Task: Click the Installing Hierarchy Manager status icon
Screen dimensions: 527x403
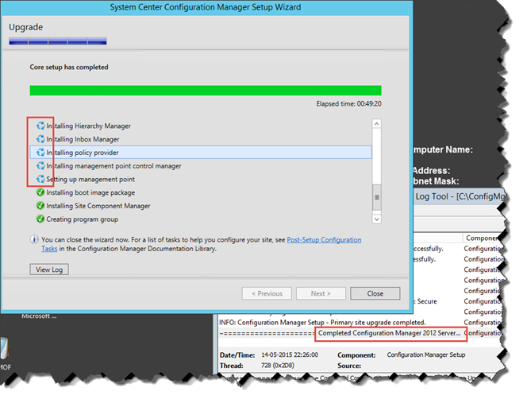Action: 40,126
